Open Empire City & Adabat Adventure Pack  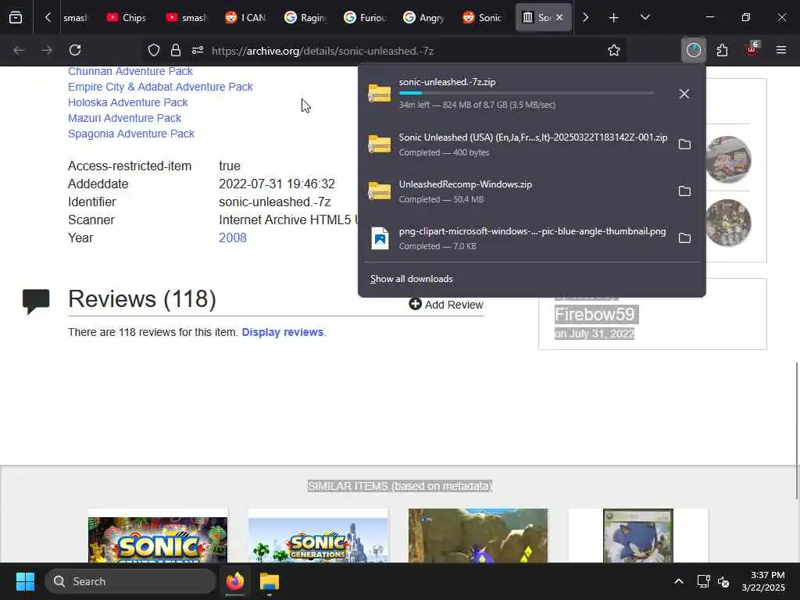160,87
